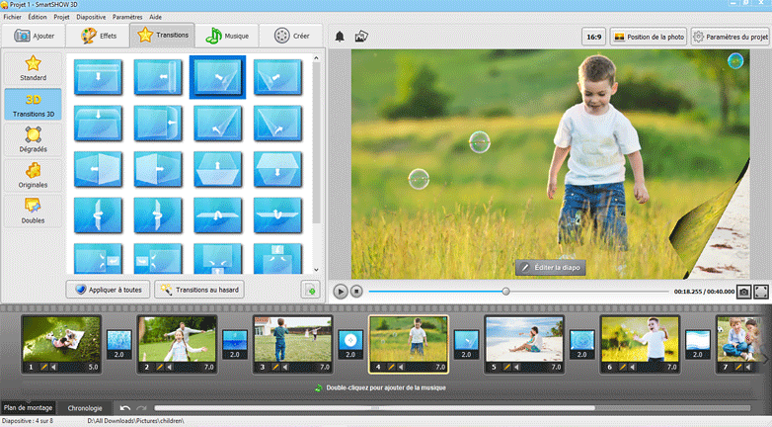772x427 pixels.
Task: Switch to the Chronologie view tab
Action: (84, 407)
